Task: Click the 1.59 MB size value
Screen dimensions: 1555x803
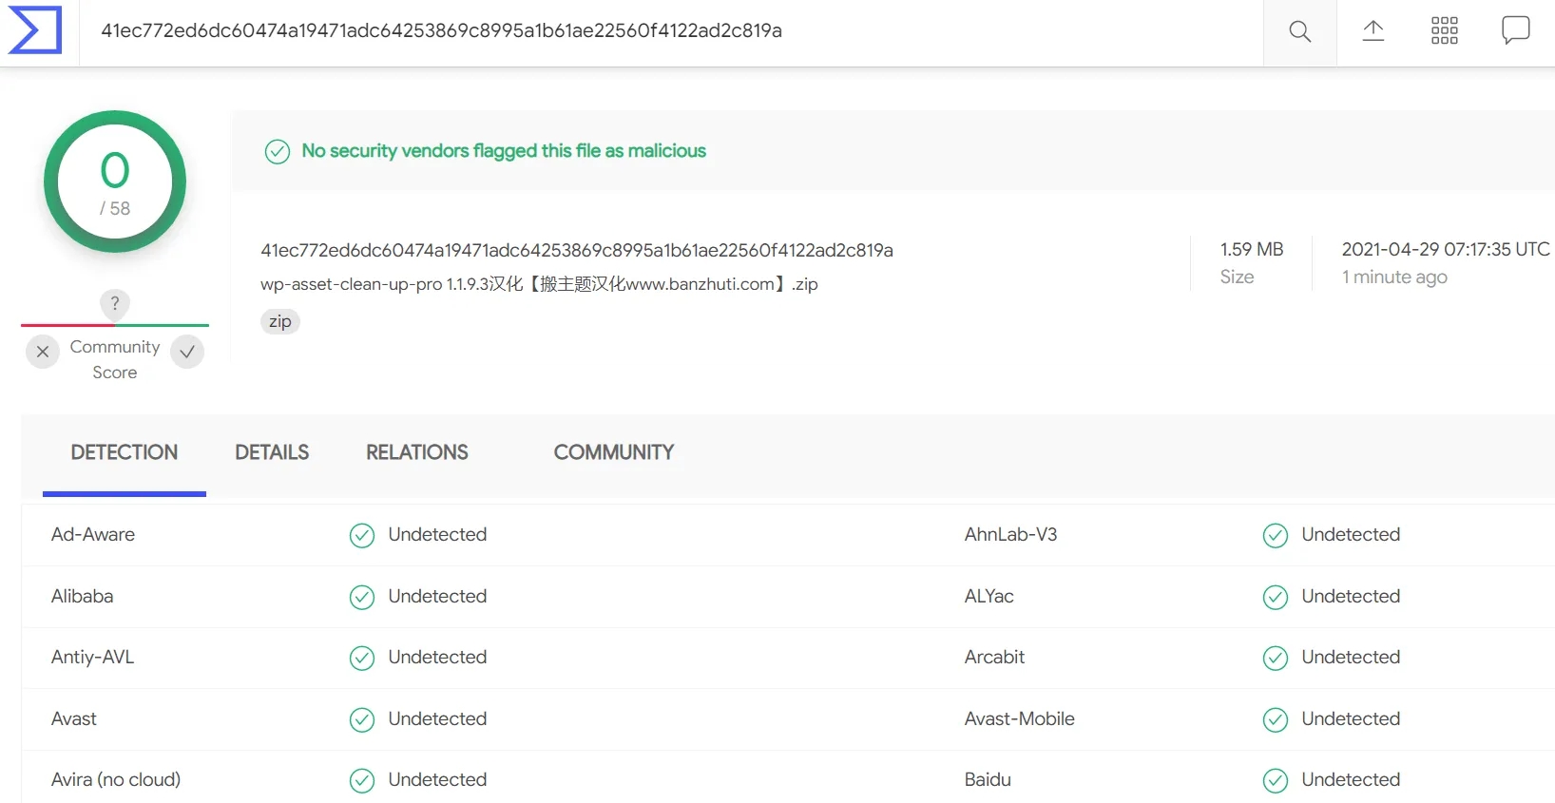Action: point(1252,249)
